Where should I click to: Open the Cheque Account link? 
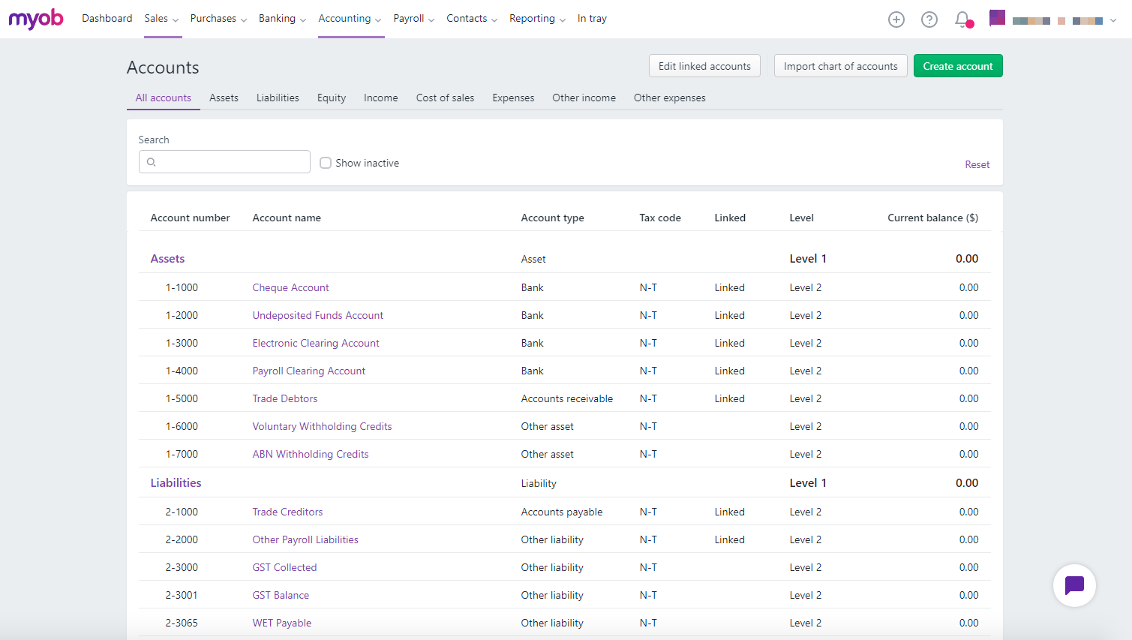coord(290,287)
